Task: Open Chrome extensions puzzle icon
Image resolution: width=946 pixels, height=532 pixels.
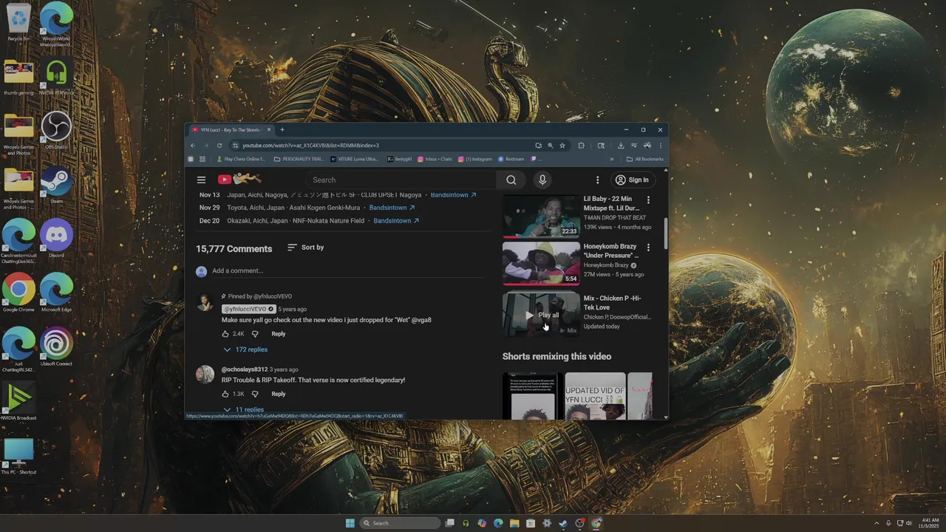Action: click(581, 146)
